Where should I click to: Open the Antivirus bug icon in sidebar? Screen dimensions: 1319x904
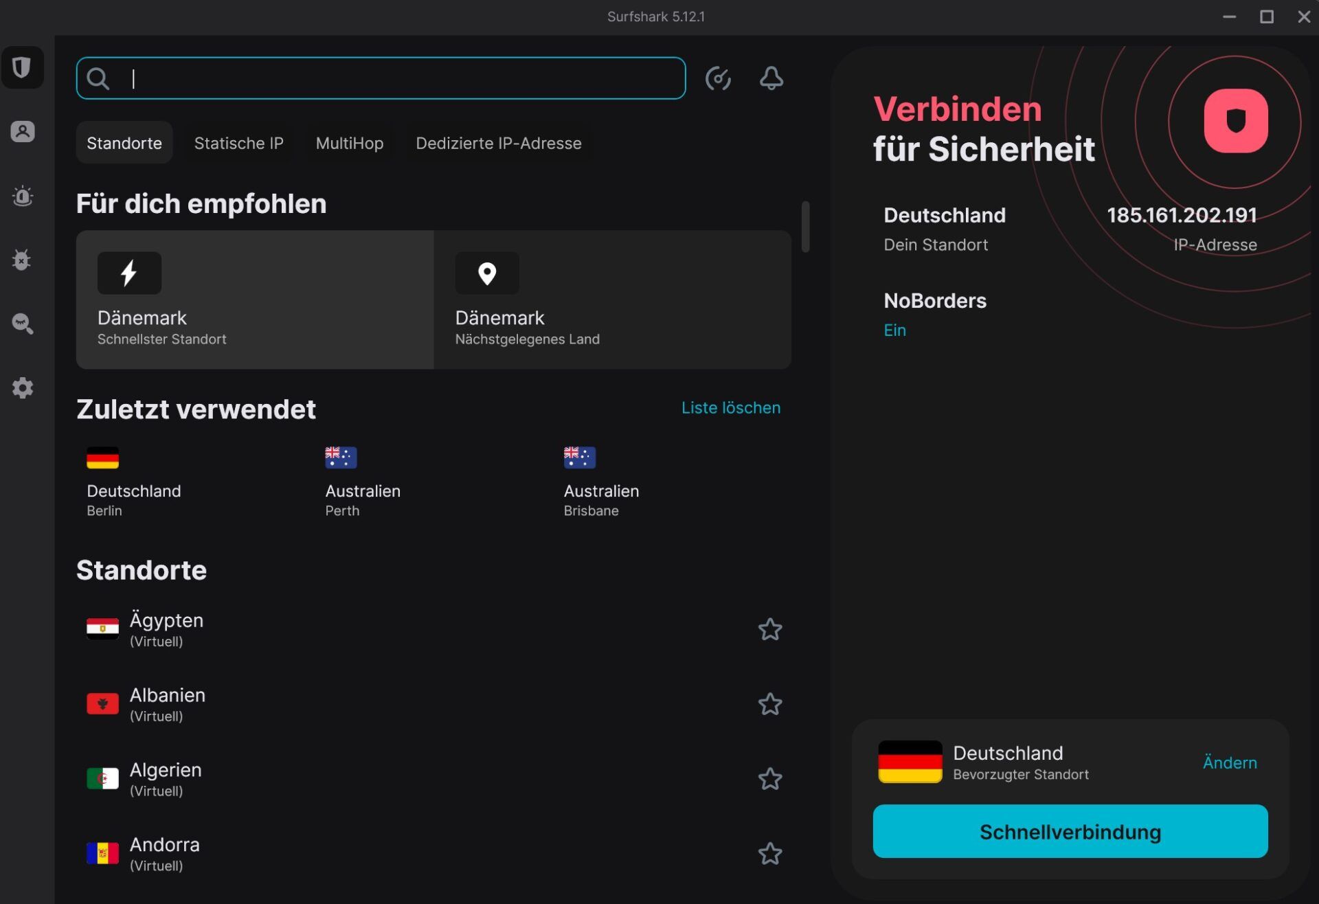(22, 260)
